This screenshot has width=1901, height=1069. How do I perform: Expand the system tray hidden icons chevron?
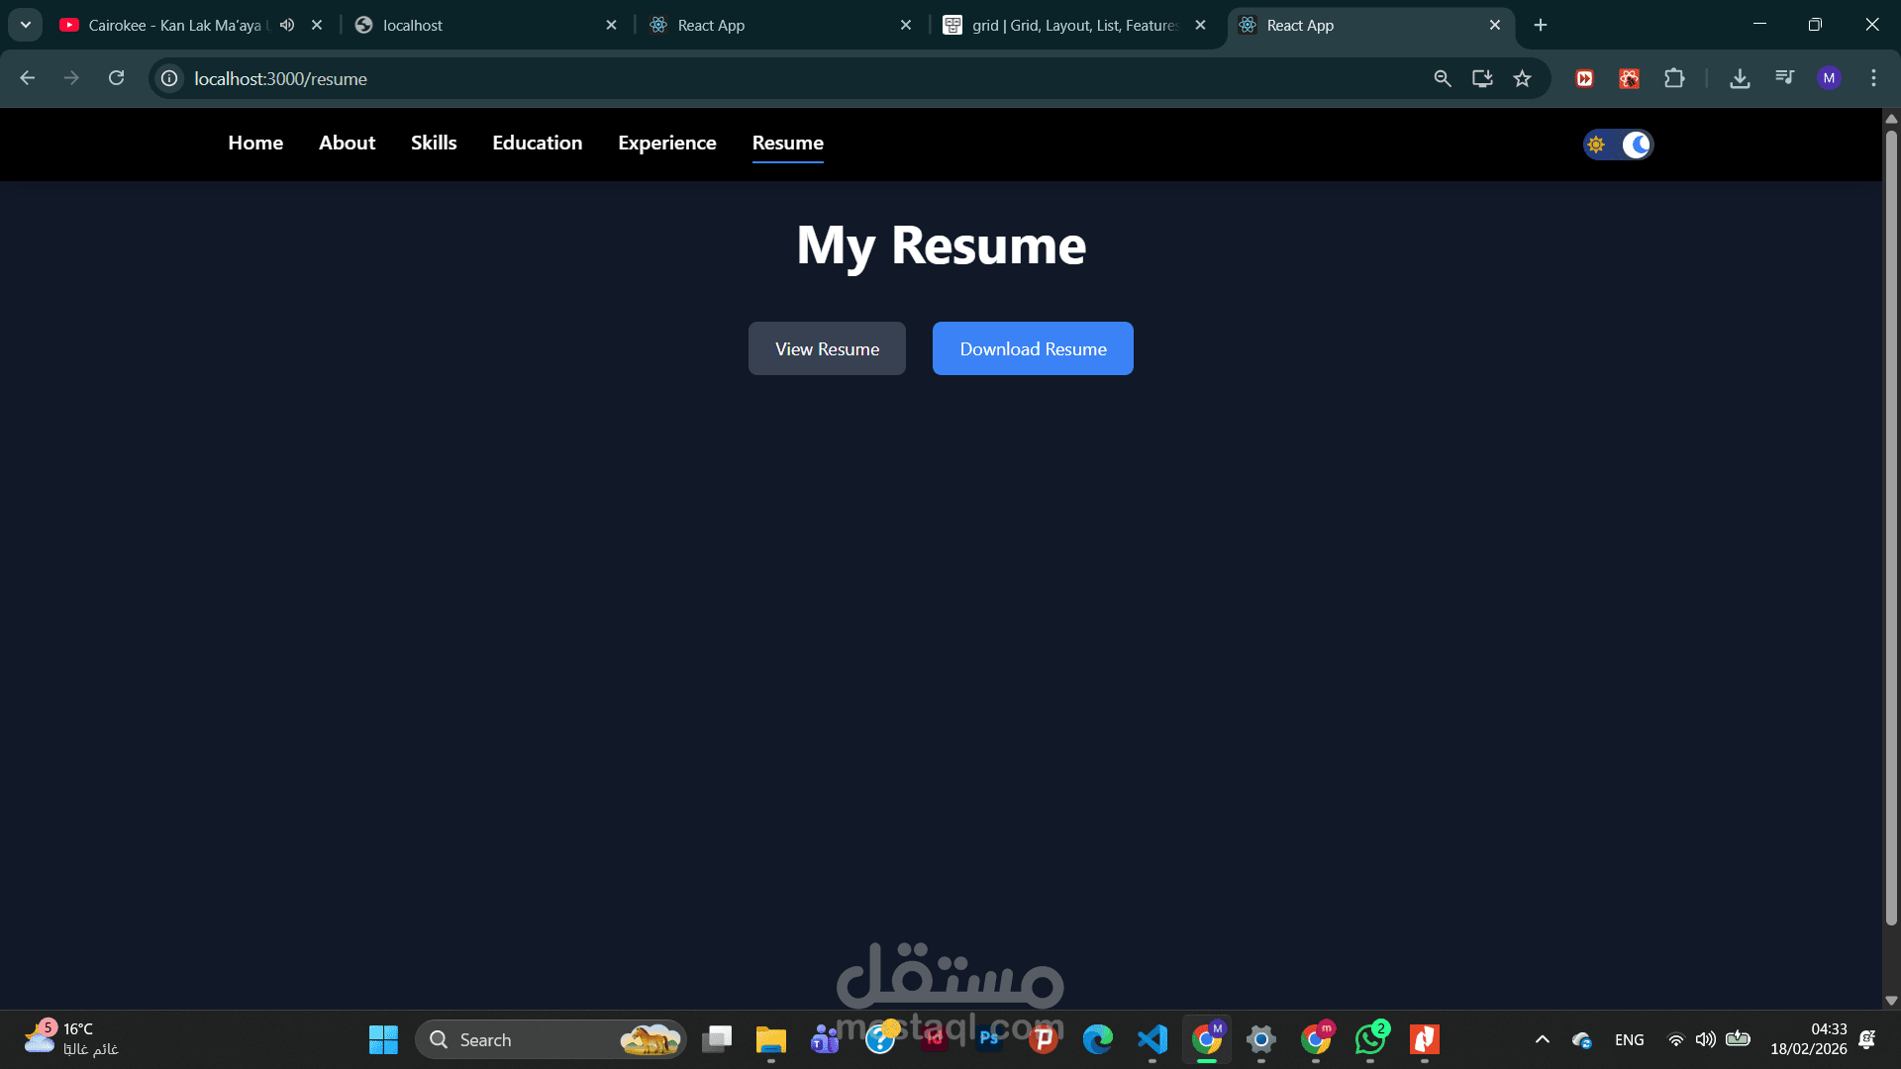[1542, 1039]
